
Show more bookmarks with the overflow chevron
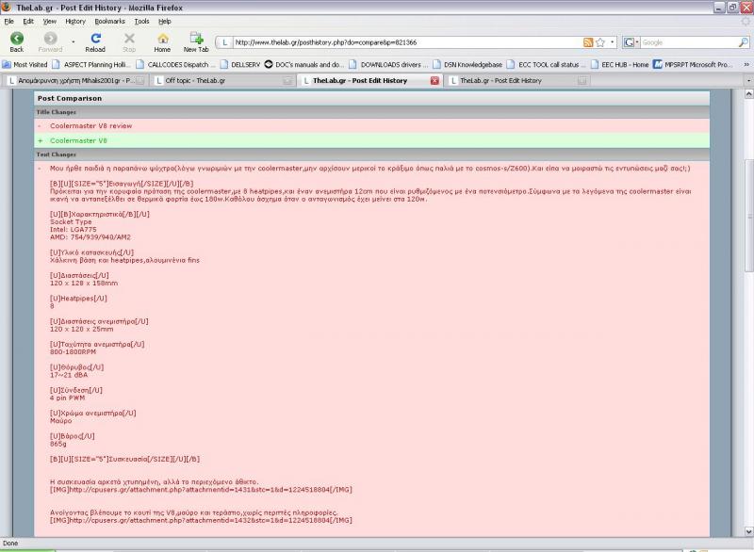pyautogui.click(x=746, y=64)
